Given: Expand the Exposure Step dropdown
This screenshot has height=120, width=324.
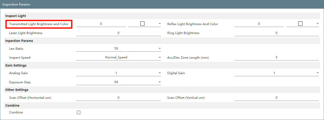Looking at the screenshot, I should tap(119, 82).
